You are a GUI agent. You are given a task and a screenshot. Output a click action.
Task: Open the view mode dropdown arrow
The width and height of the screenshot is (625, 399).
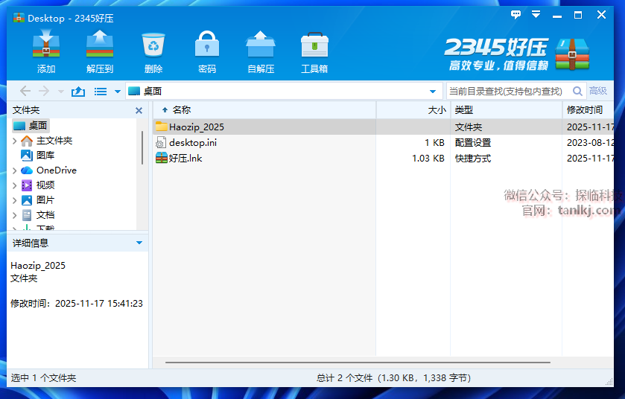[118, 92]
